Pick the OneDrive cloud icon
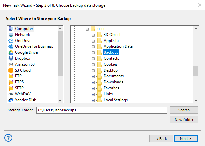The image size is (205, 146). 11,41
